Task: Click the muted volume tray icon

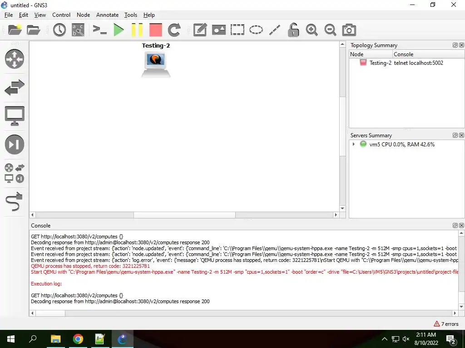Action: coord(406,339)
